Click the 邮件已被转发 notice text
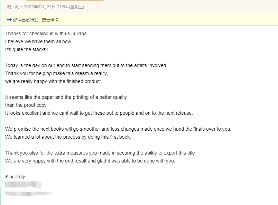 pyautogui.click(x=26, y=20)
